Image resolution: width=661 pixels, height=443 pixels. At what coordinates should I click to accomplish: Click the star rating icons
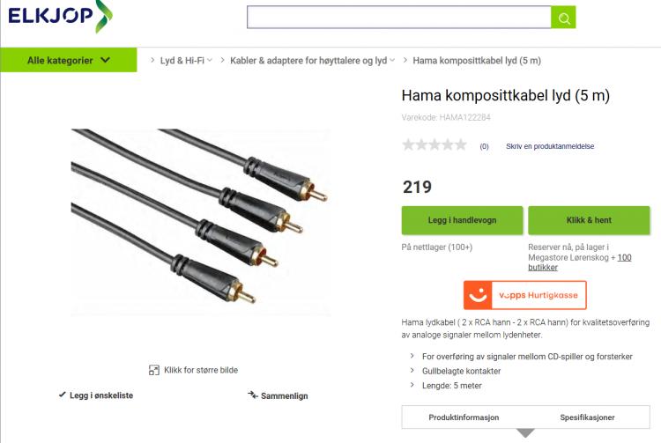click(x=434, y=144)
